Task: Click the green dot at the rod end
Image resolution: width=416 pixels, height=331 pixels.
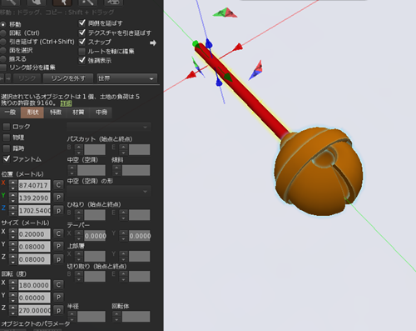Action: [196, 43]
